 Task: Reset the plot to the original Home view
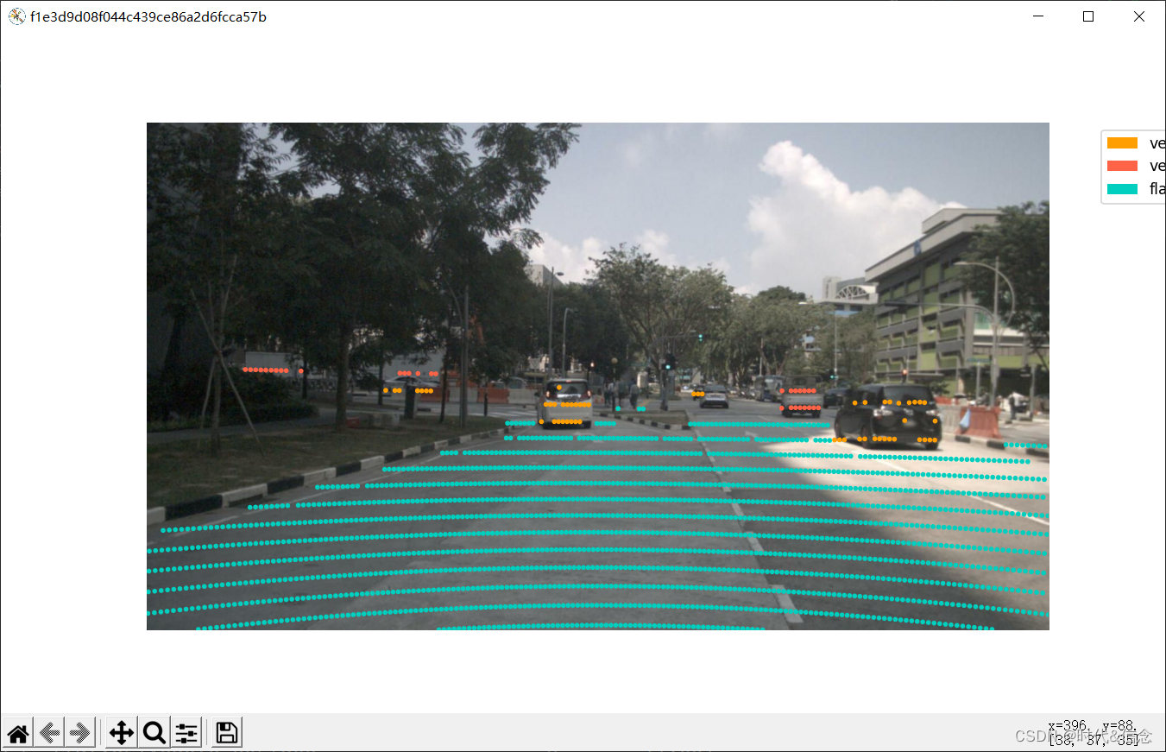coord(18,733)
